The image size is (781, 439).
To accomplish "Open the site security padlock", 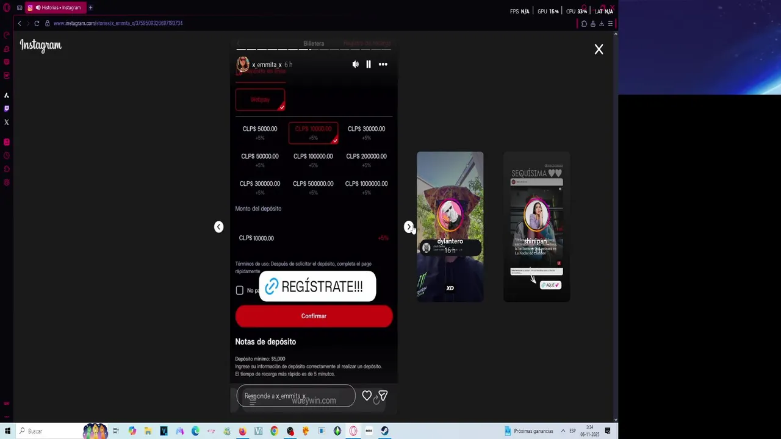I will (47, 23).
